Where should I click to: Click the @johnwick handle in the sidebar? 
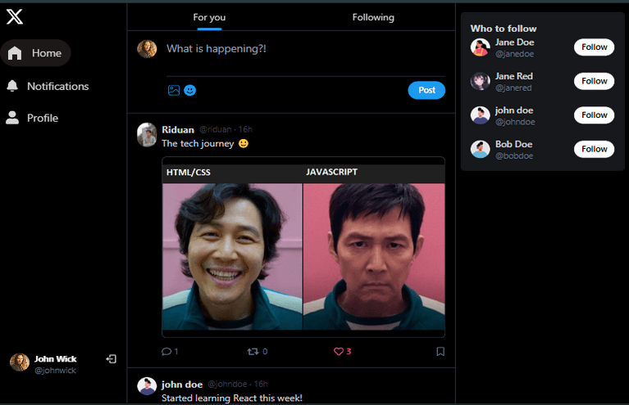[56, 371]
